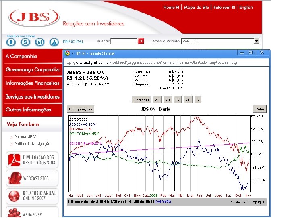
Task: Close the JBS RI Chrome popup
Action: (262, 52)
